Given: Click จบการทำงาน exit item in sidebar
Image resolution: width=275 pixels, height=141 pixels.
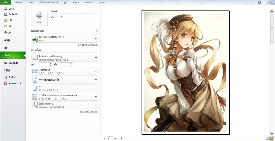Looking at the screenshot, I should (12, 83).
